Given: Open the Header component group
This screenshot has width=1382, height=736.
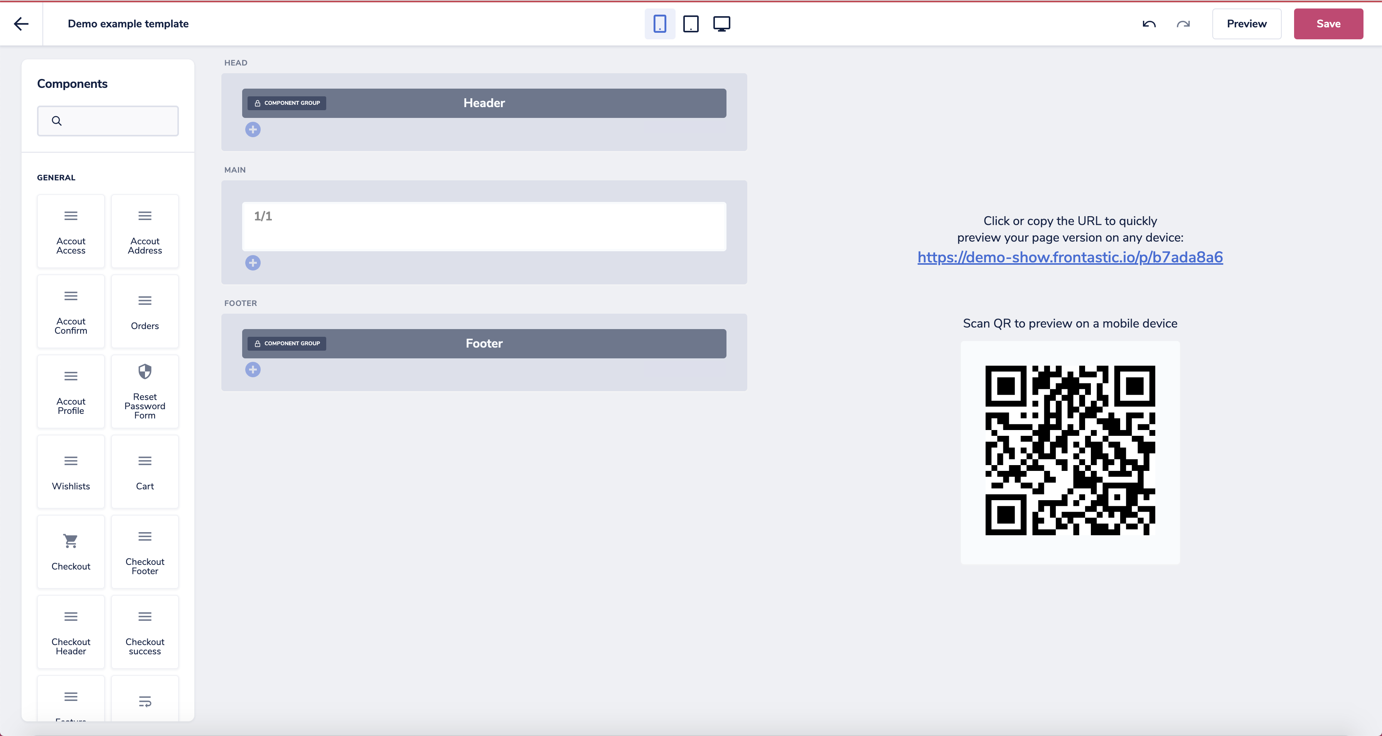Looking at the screenshot, I should [x=484, y=103].
